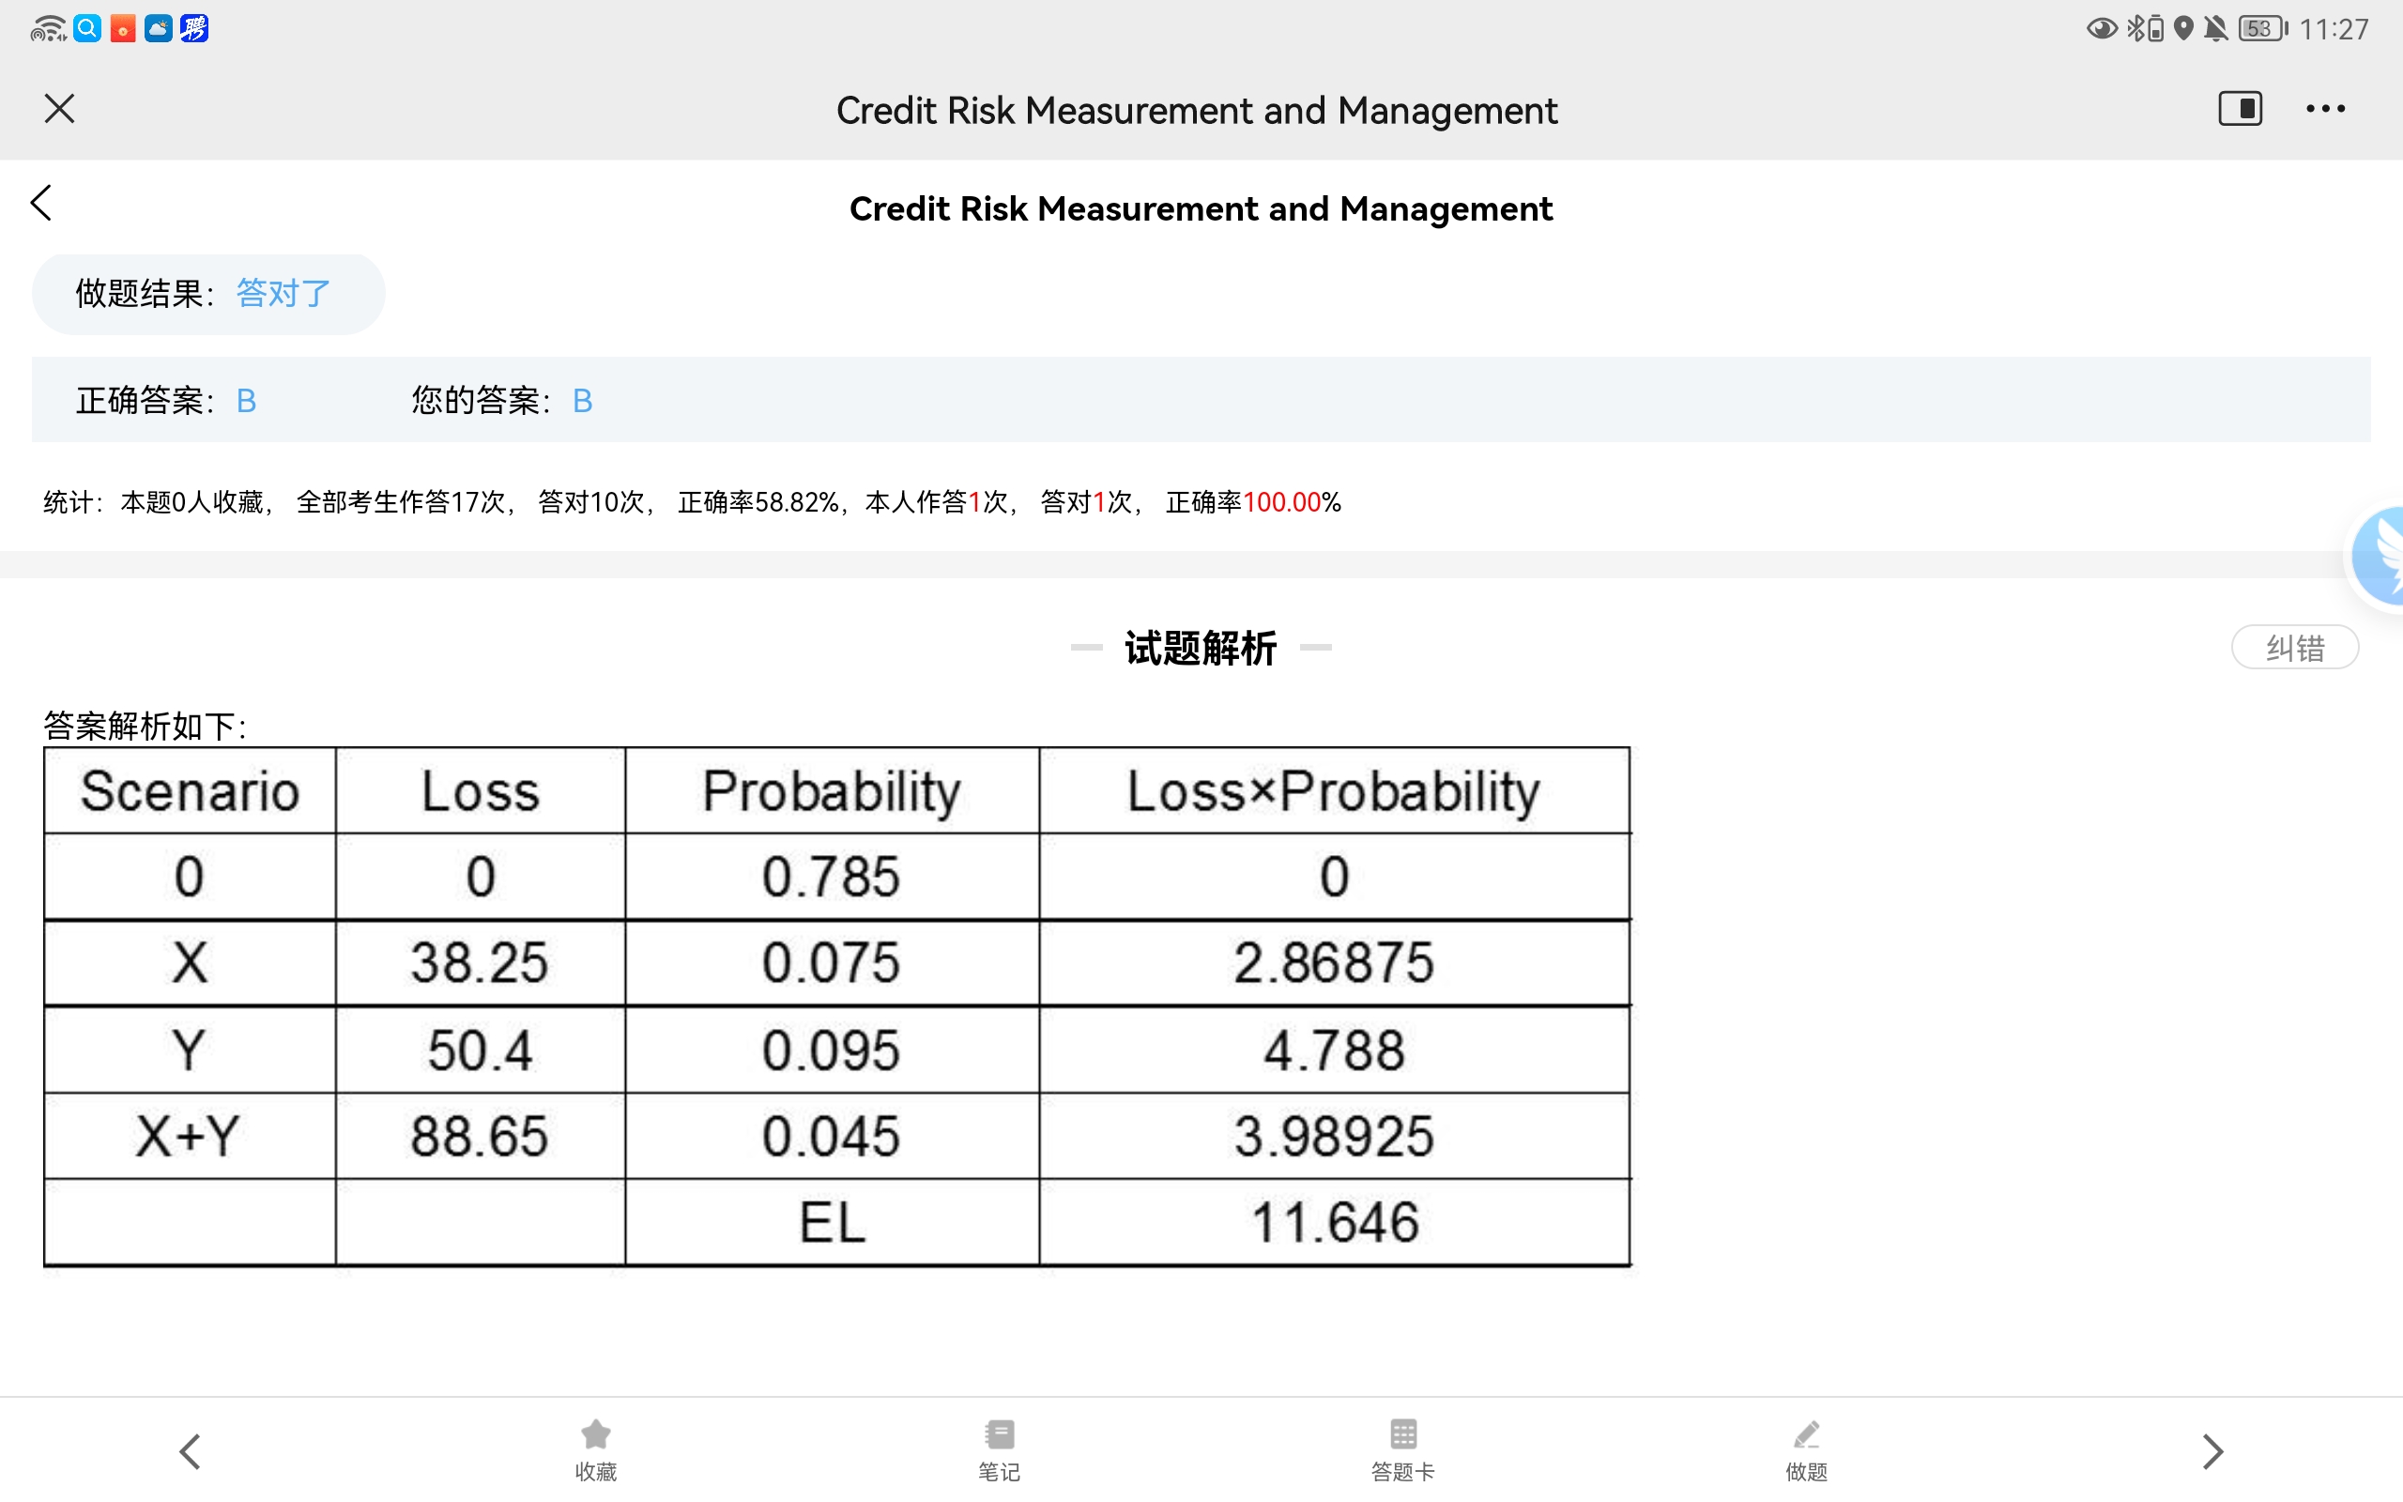Tap the 试题解析 section heading
Viewport: 2403px width, 1502px height.
pos(1201,649)
